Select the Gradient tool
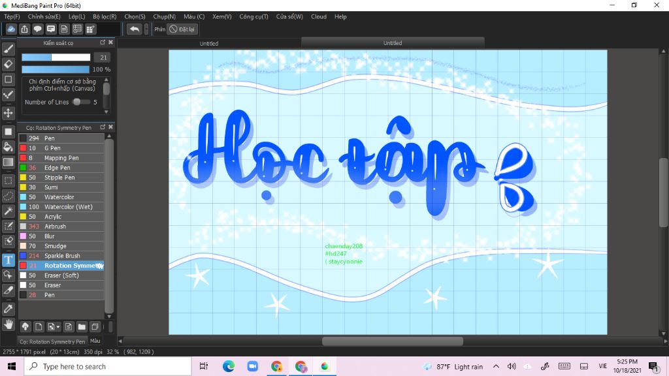Viewport: 669px width, 376px height. pyautogui.click(x=8, y=162)
